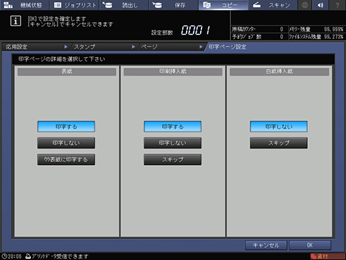
Task: Go back to ページ breadcrumb
Action: point(171,47)
